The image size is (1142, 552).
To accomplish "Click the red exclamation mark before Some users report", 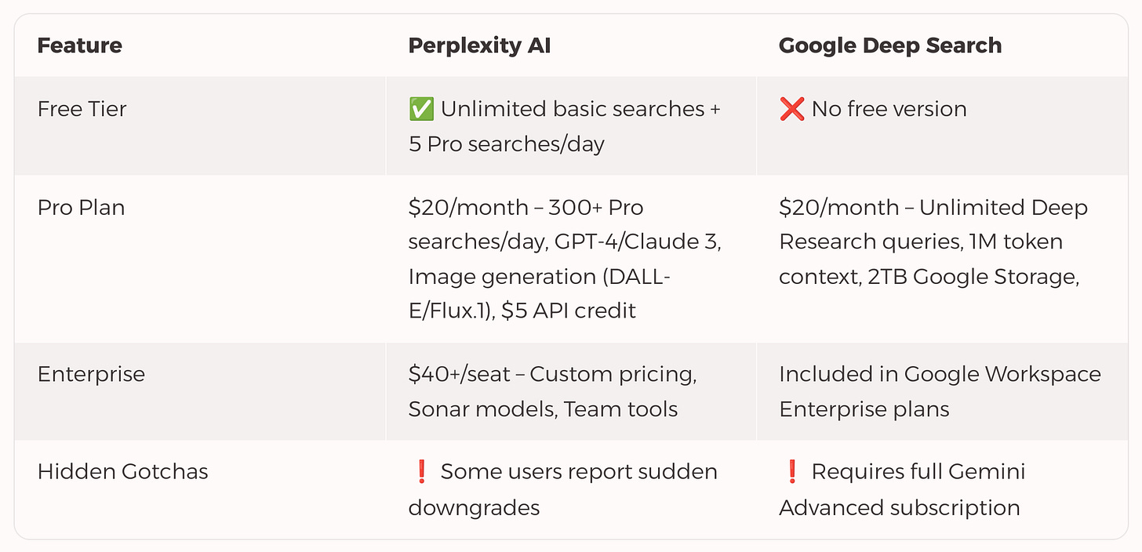I will [x=420, y=472].
